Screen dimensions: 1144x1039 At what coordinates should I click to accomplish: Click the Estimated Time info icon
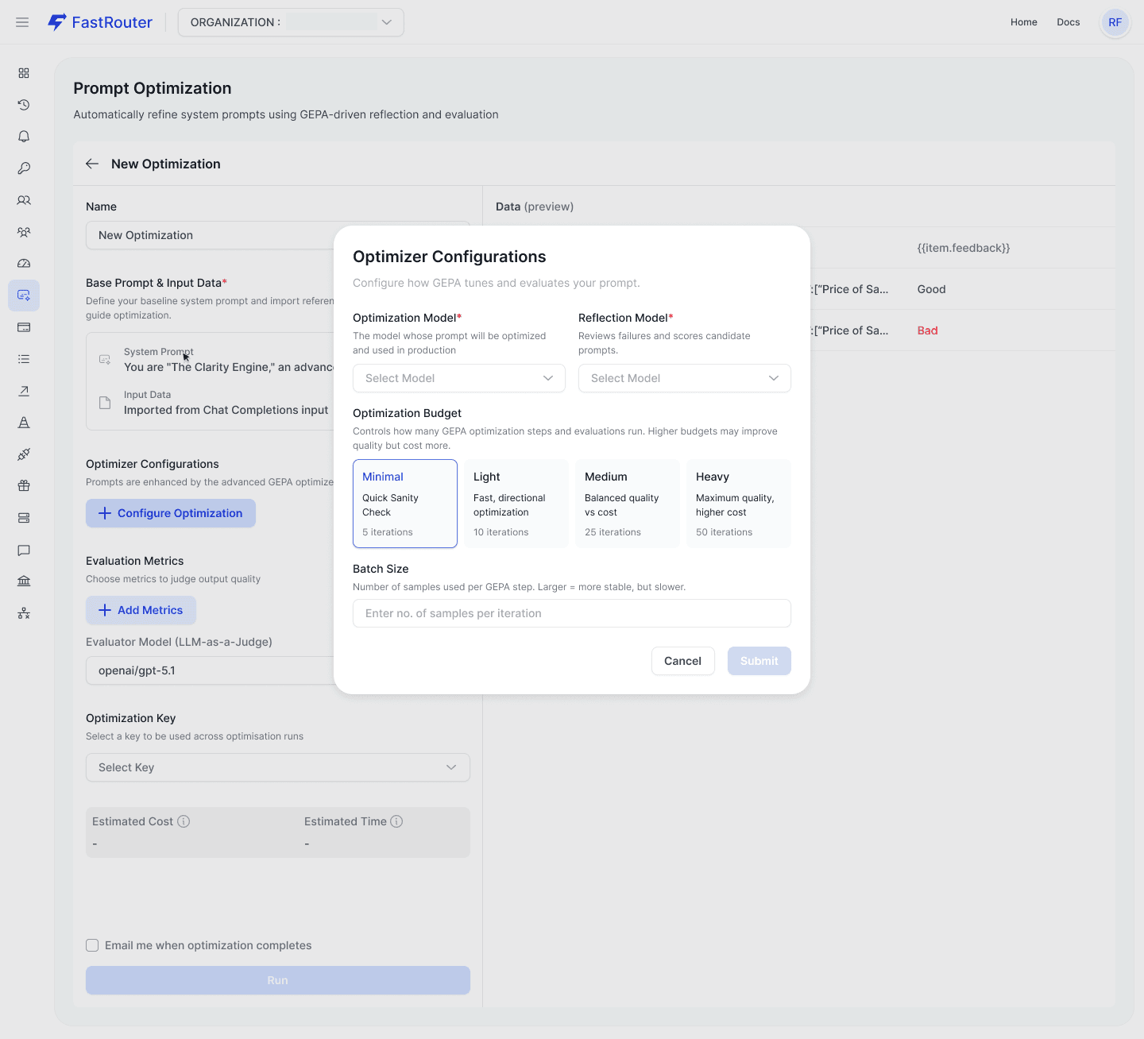pos(396,821)
